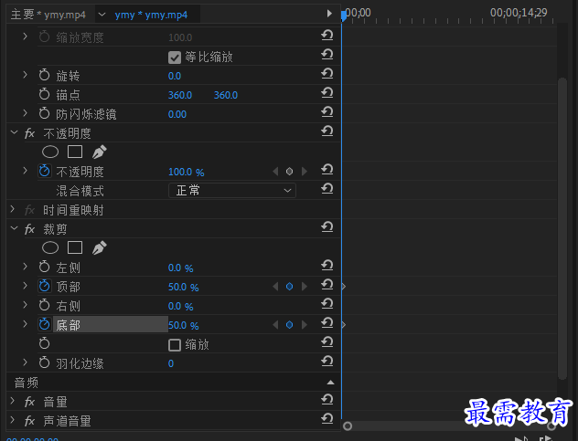Reset the 羽化边缘 parameter
Viewport: 578px width, 441px height.
[x=327, y=362]
